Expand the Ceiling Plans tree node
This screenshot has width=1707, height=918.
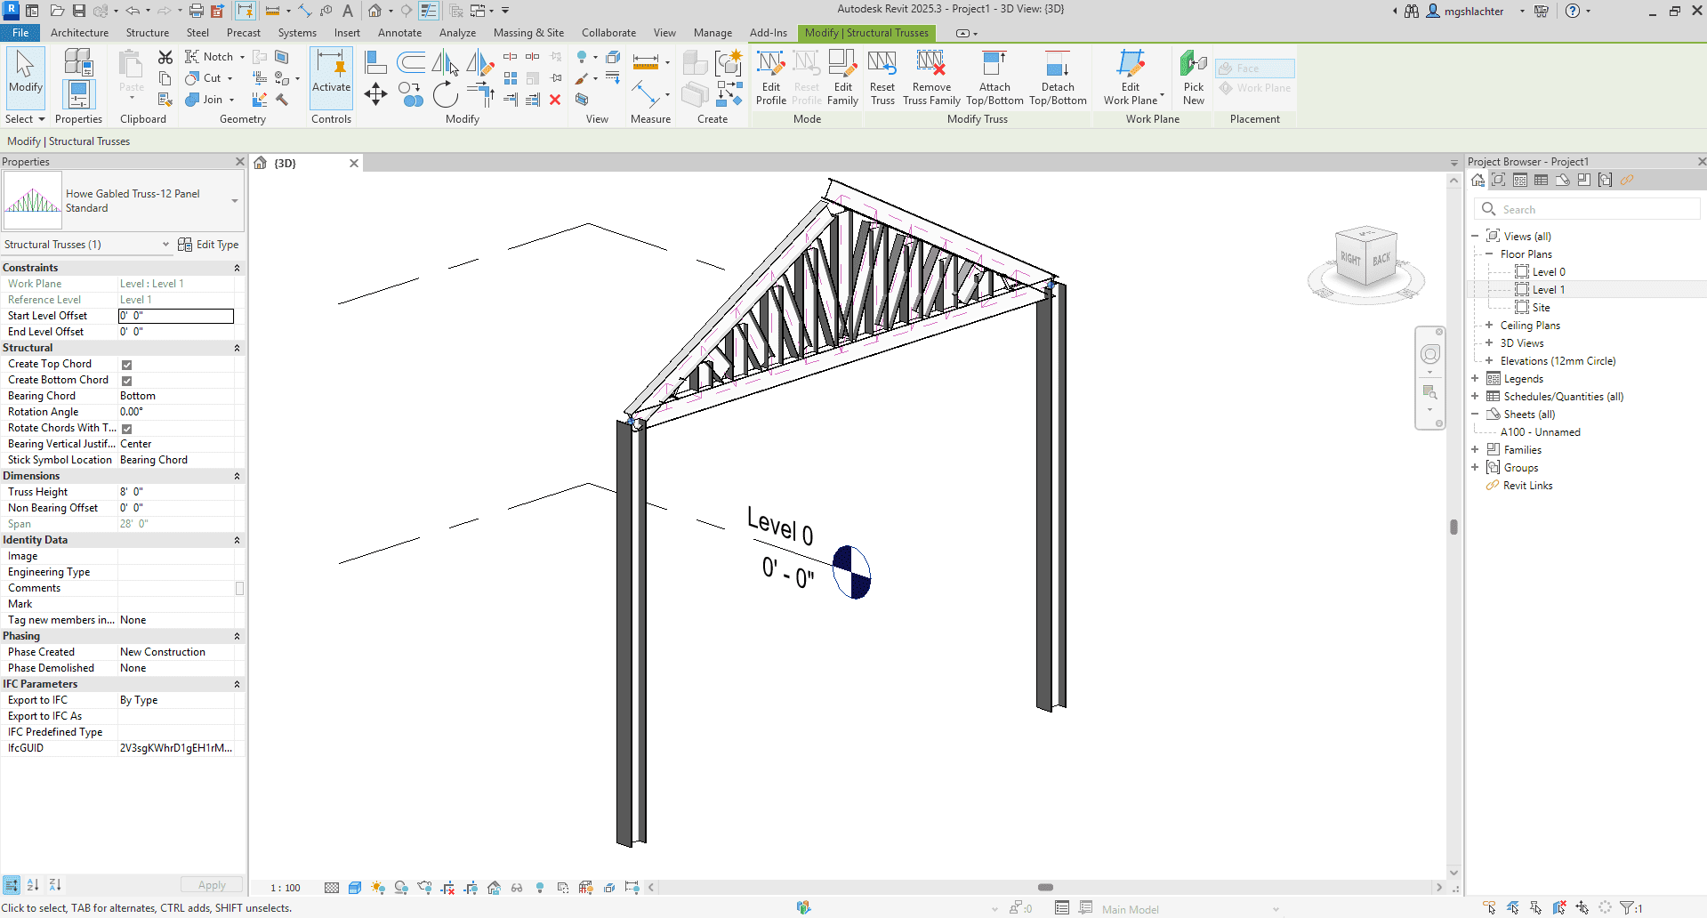point(1489,326)
